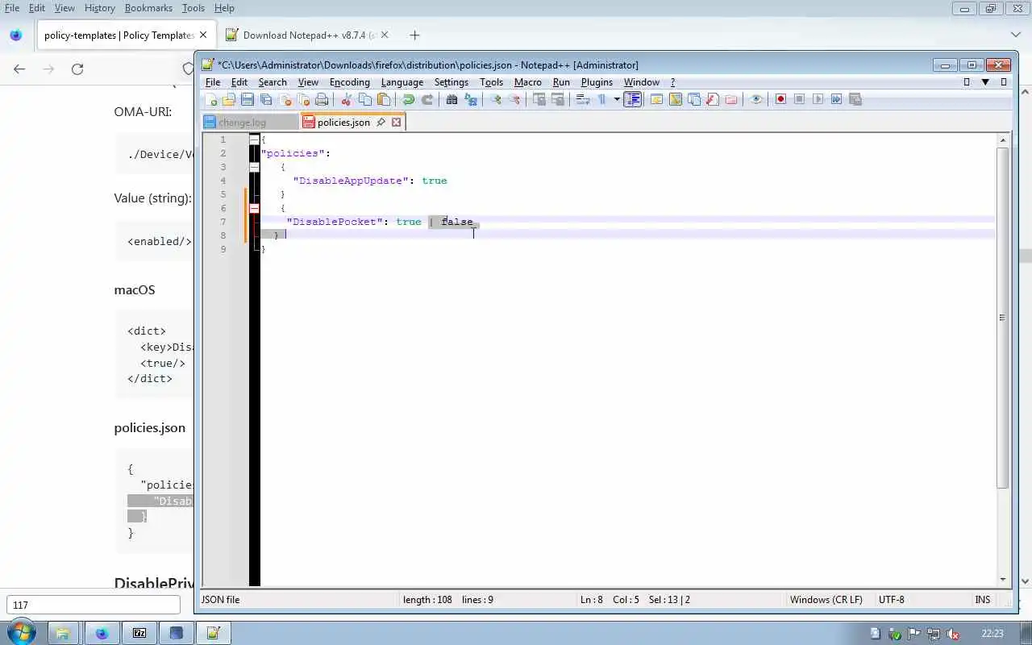Click the Firefox find bar input showing 117
The width and height of the screenshot is (1032, 645).
coord(94,605)
